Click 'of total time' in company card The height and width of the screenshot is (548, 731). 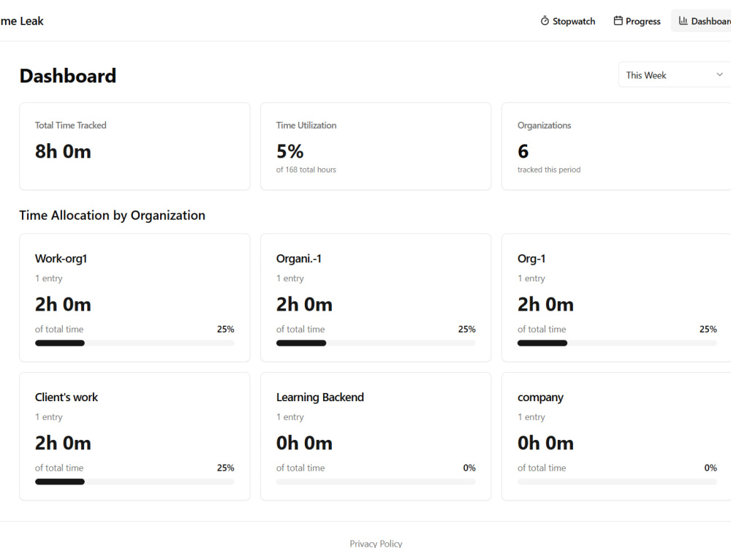[542, 468]
